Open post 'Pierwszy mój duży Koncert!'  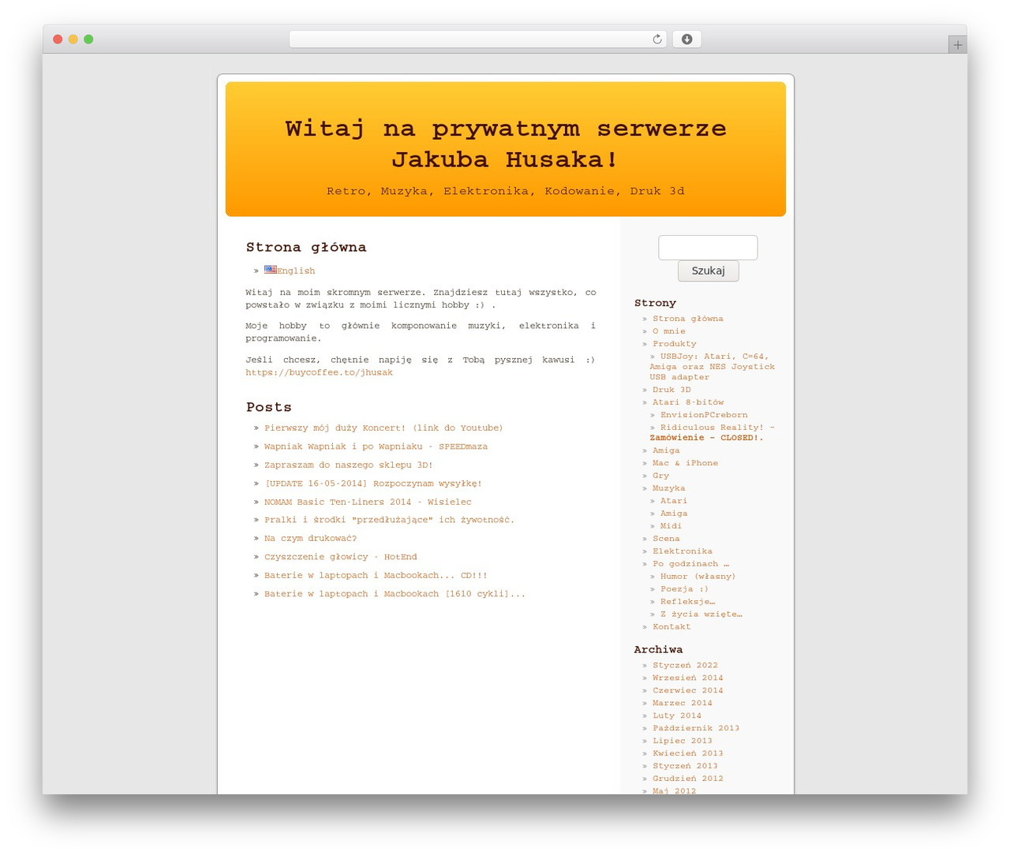383,428
